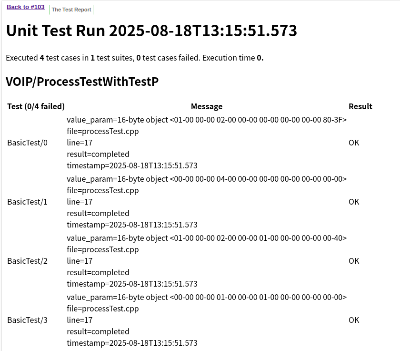The image size is (400, 351).
Task: Click value_param line ending in 80-3F
Action: [206, 120]
